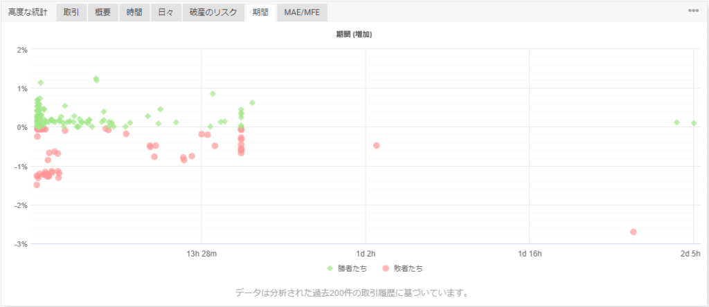Open the 時間 tab
Image resolution: width=709 pixels, height=307 pixels.
[134, 12]
